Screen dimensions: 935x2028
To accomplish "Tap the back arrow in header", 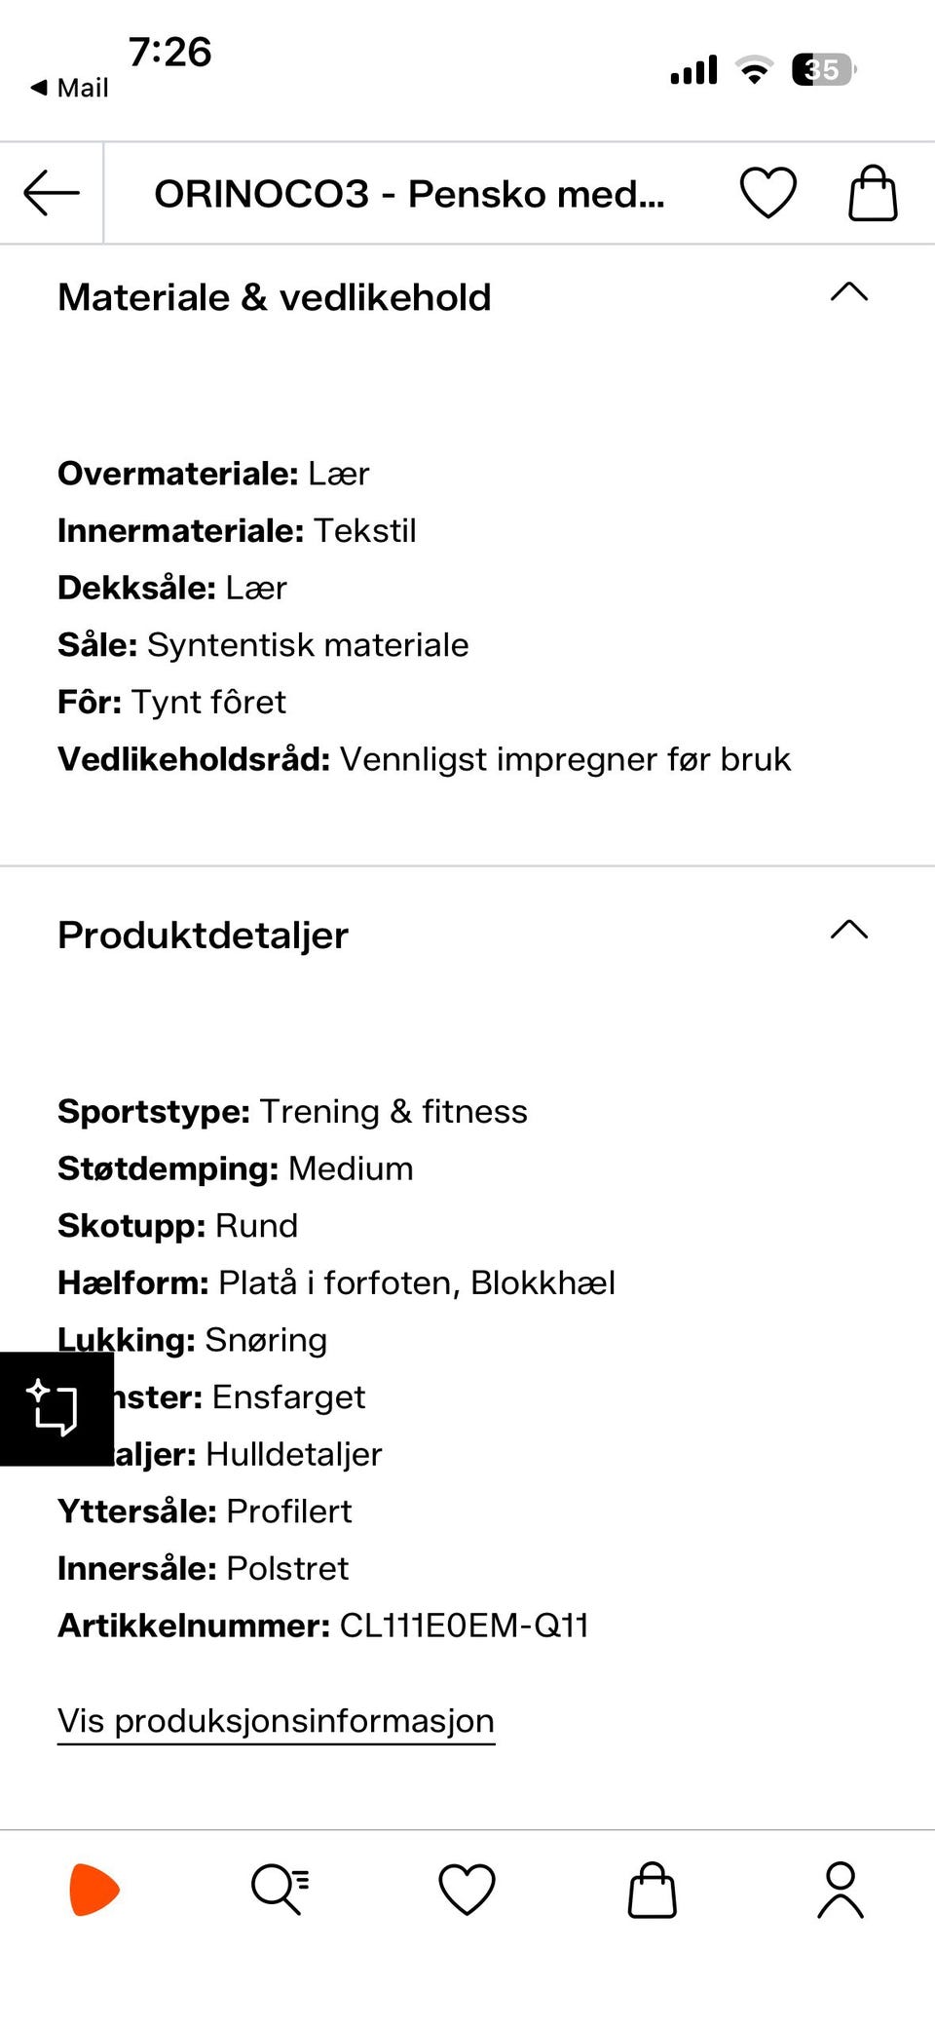I will (52, 192).
